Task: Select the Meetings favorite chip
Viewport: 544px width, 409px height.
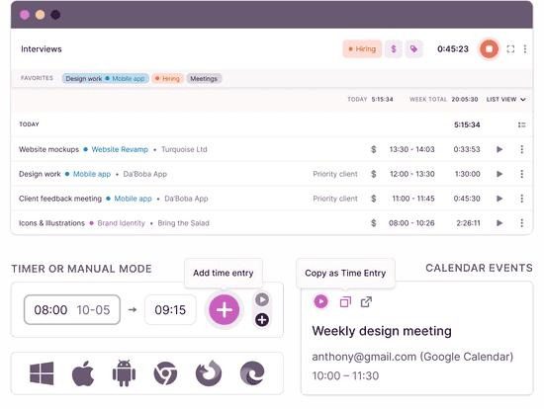Action: tap(204, 79)
